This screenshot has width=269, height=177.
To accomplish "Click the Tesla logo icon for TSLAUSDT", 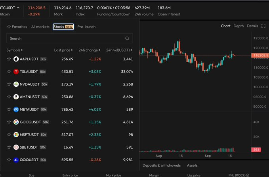I will coord(16,72).
